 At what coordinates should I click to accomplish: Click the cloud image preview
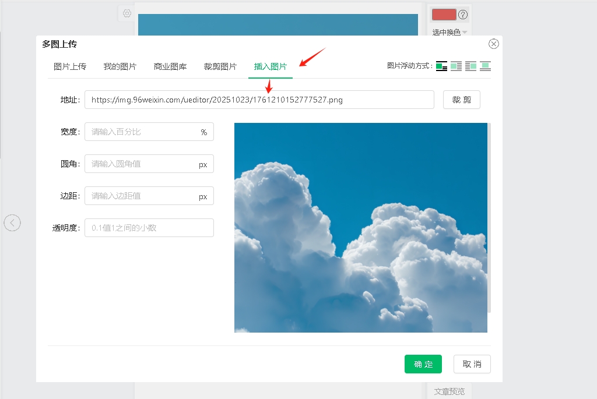(360, 227)
